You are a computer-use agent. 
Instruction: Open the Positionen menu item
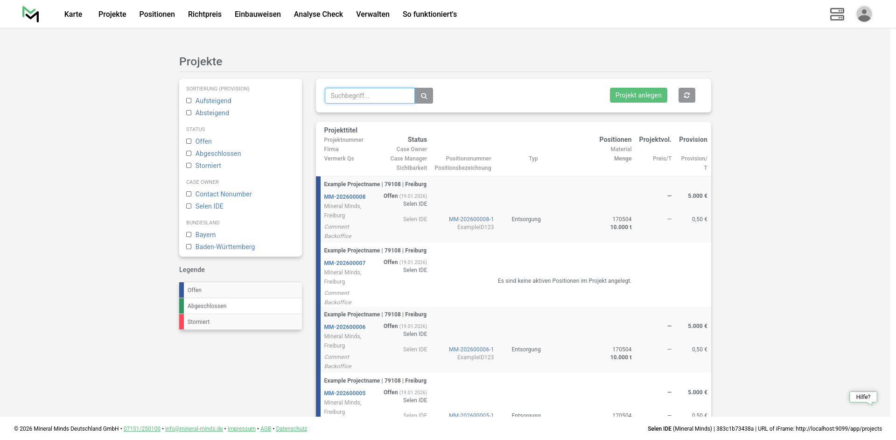[157, 14]
